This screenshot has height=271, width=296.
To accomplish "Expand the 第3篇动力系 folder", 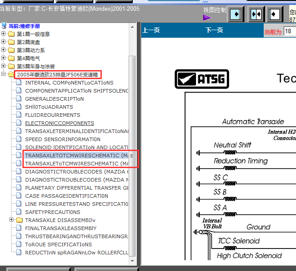I will click(3, 50).
